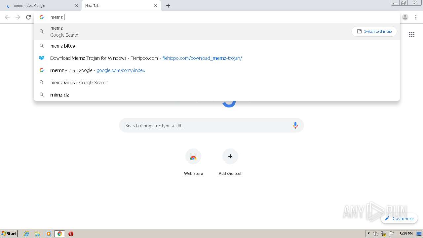Click the network tray icon
This screenshot has height=238, width=423.
[x=384, y=234]
